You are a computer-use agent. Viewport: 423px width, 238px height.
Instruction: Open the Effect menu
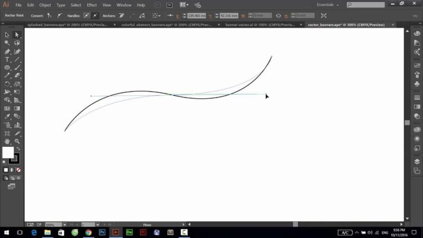pyautogui.click(x=92, y=5)
